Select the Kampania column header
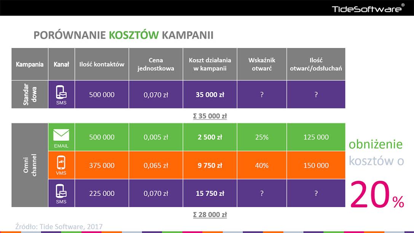The image size is (414, 233). (30, 64)
